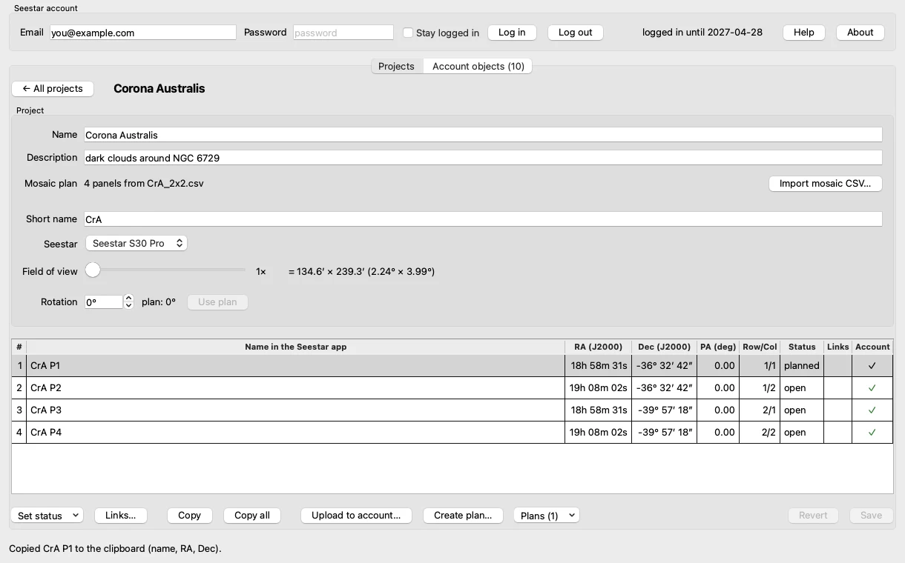This screenshot has height=563, width=905.
Task: Click the Row/Col column header
Action: click(760, 347)
